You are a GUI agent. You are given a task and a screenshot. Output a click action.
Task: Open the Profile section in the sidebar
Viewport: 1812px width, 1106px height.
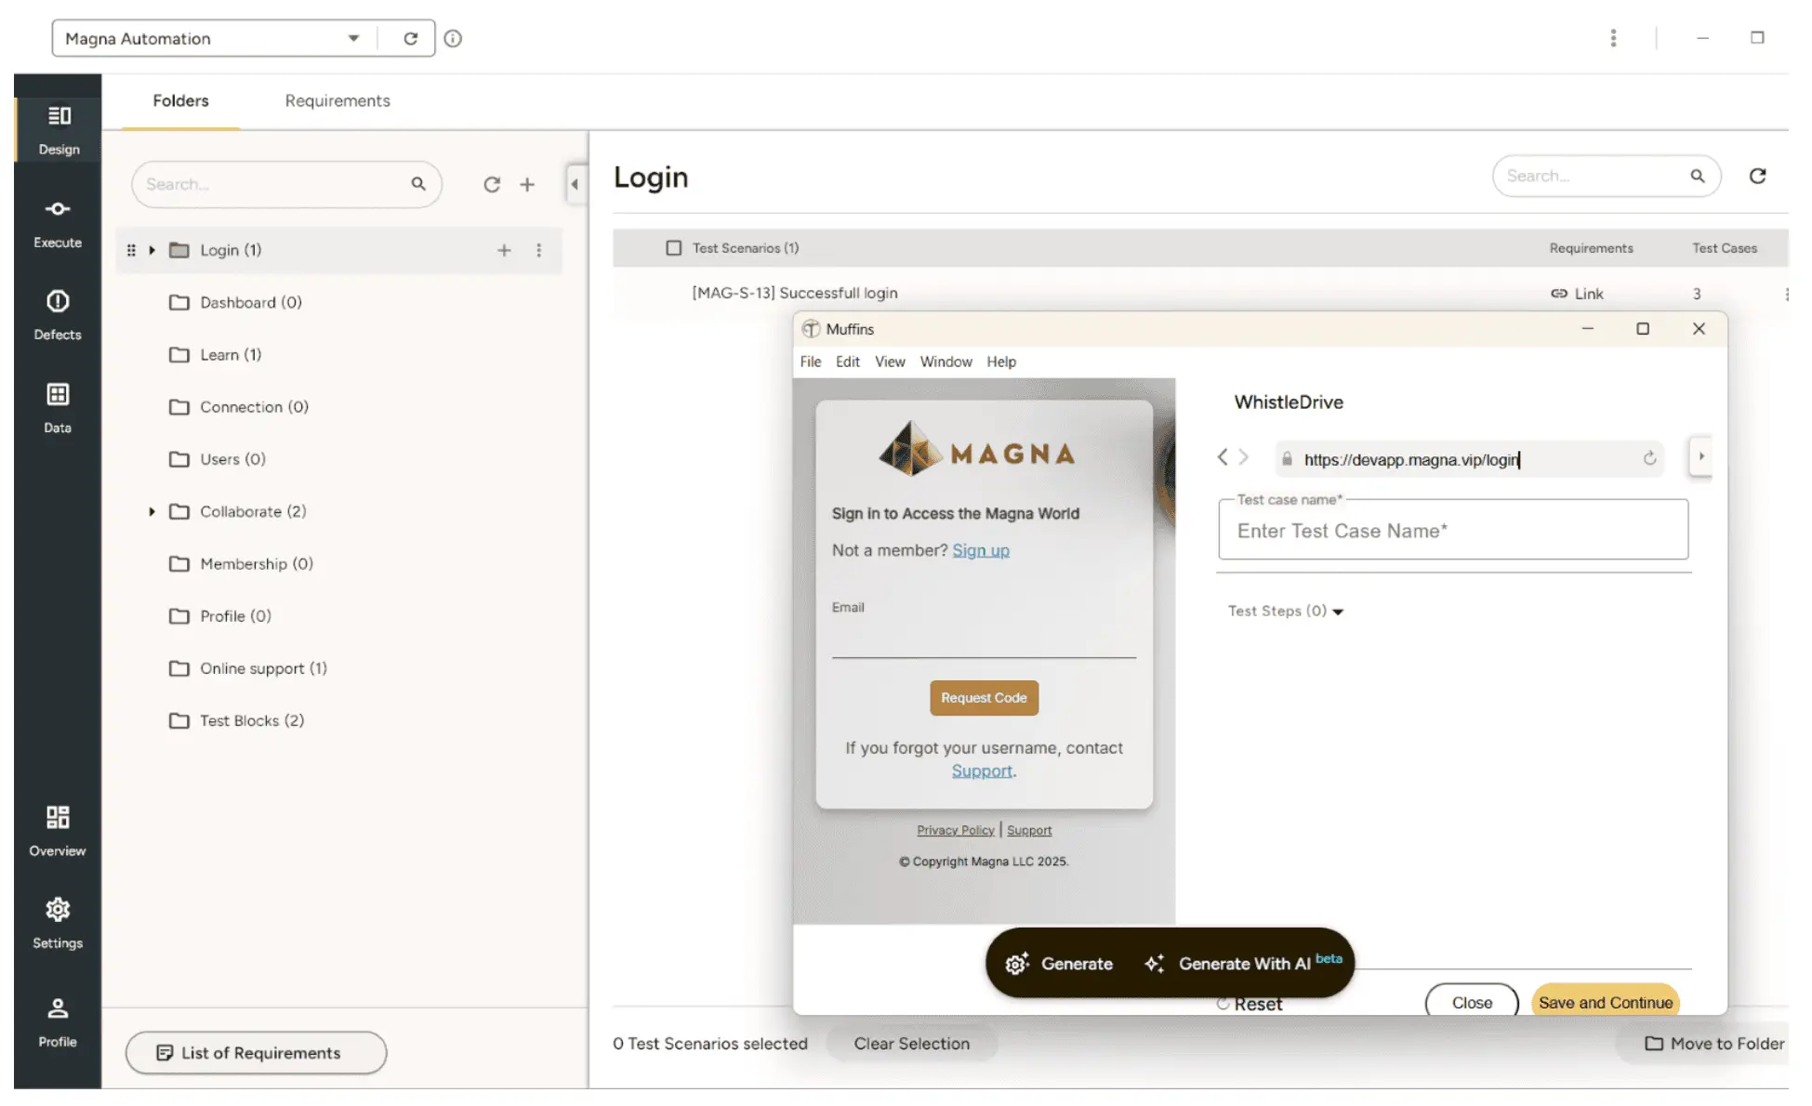click(58, 1020)
